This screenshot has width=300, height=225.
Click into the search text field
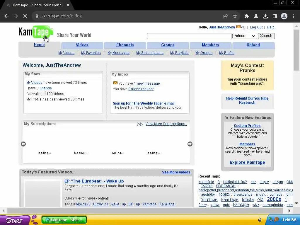[189, 36]
